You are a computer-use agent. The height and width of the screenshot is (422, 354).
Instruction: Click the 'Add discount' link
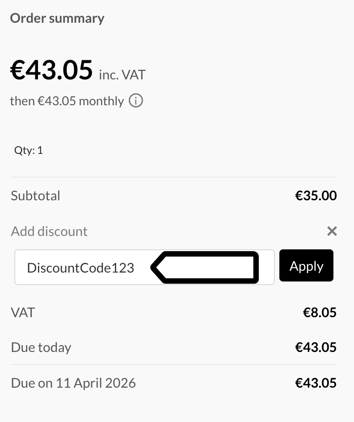coord(49,231)
